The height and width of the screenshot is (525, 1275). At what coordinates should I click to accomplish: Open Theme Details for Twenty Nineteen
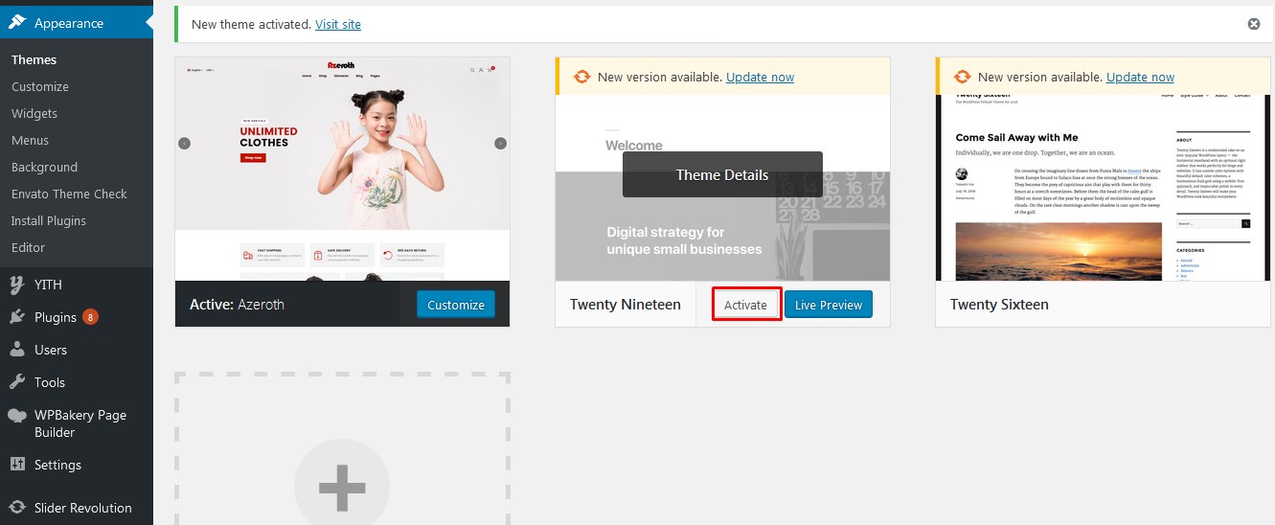[x=722, y=174]
